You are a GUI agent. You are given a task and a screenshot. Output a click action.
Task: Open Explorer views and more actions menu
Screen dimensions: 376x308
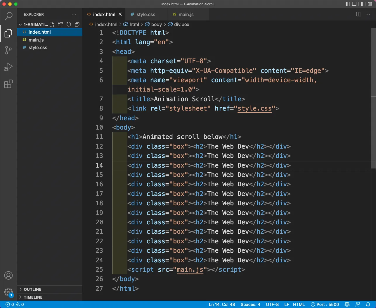74,14
